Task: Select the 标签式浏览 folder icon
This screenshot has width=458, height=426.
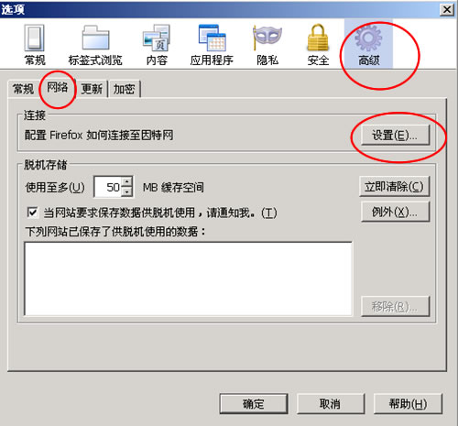Action: click(95, 38)
